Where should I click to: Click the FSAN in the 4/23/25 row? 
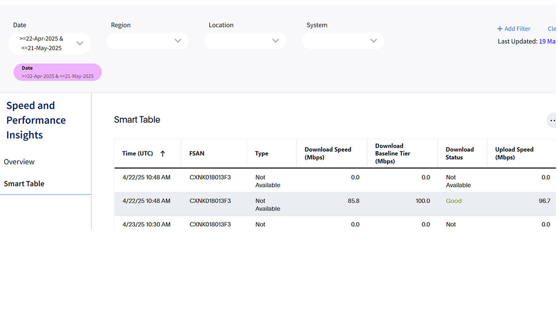point(210,224)
